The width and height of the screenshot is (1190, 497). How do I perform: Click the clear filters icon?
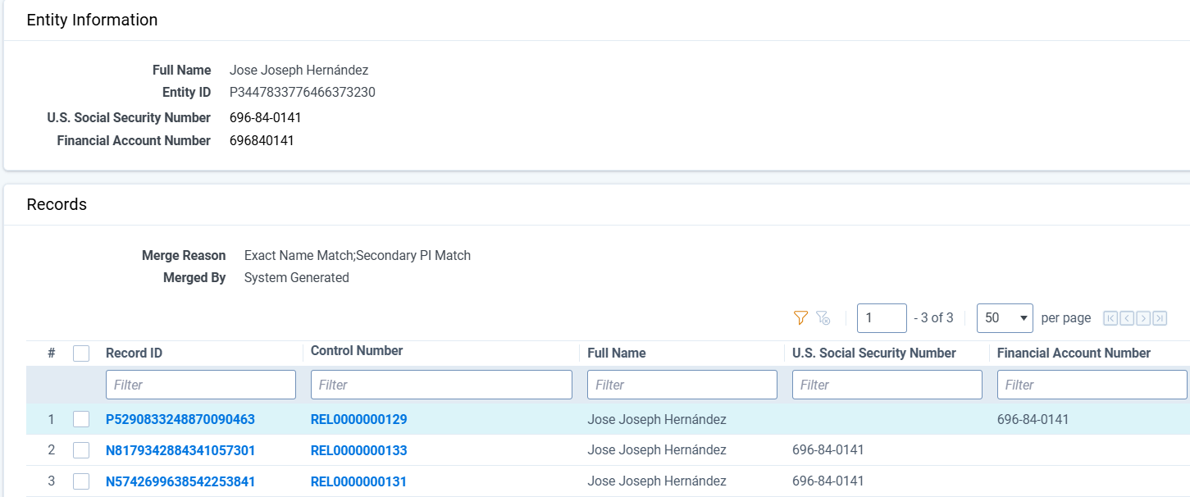(823, 318)
